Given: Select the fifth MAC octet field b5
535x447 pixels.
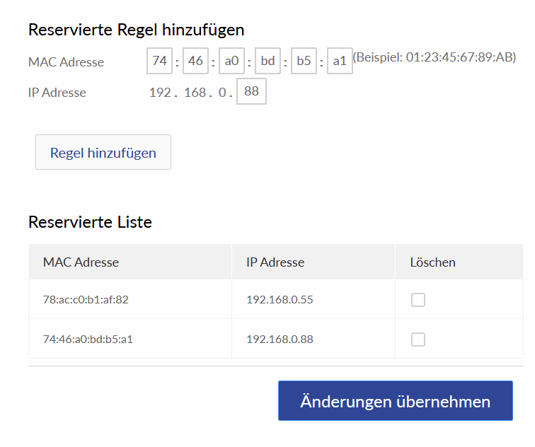Looking at the screenshot, I should coord(304,62).
